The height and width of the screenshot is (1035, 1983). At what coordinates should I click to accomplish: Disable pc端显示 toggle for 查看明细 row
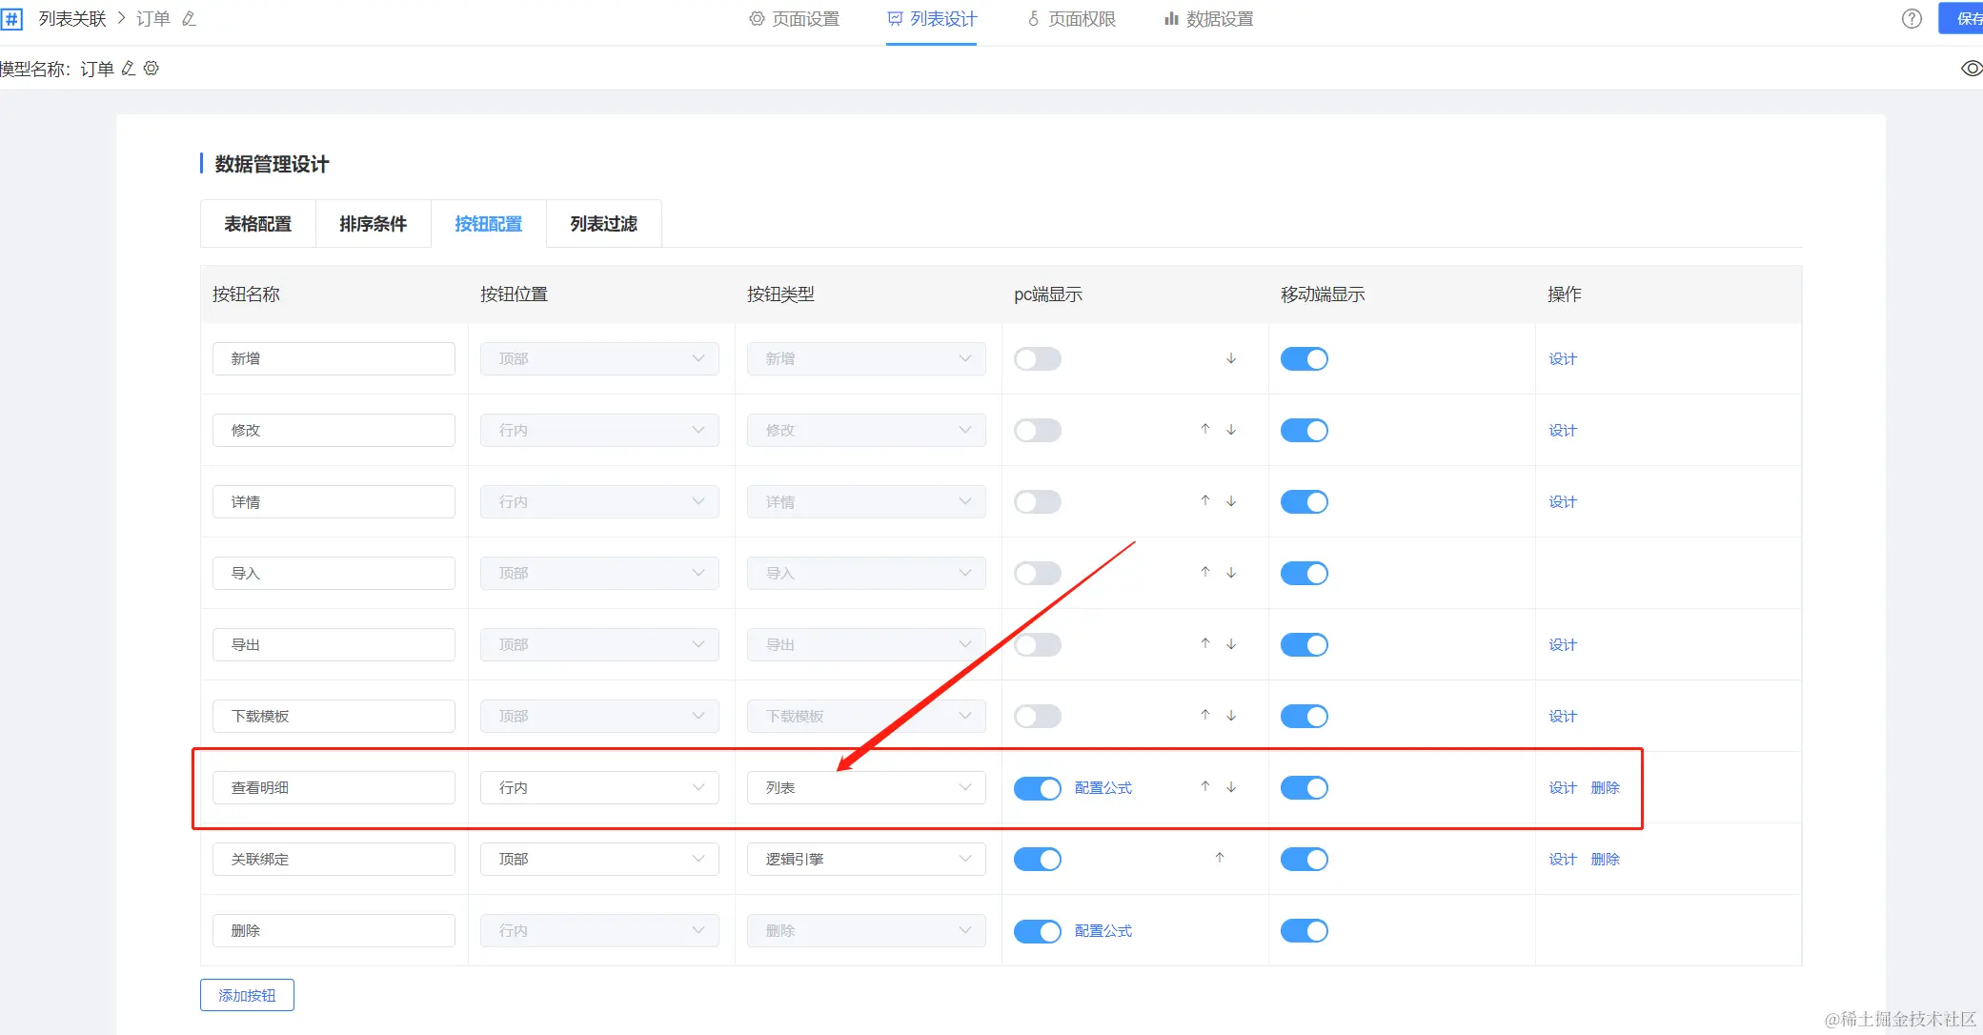(1037, 788)
